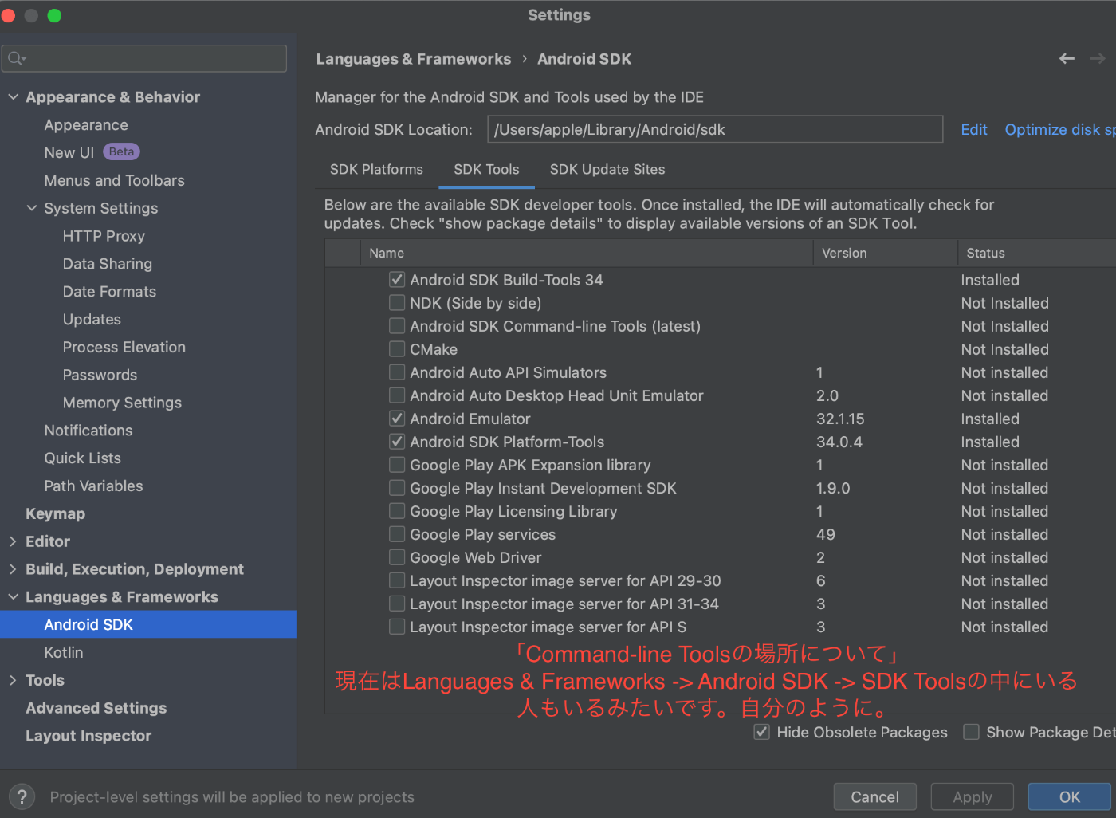
Task: Check Google Play services
Action: 397,534
